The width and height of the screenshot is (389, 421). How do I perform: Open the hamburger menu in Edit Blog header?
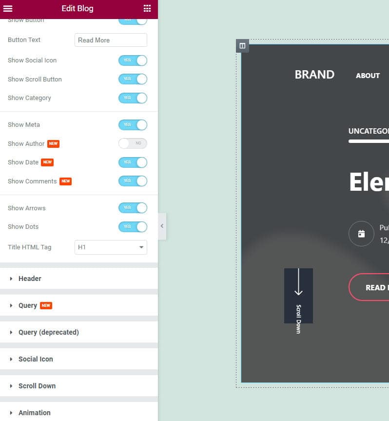coord(7,8)
